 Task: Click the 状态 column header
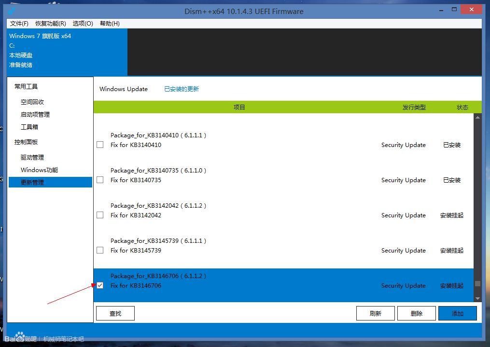tap(462, 107)
